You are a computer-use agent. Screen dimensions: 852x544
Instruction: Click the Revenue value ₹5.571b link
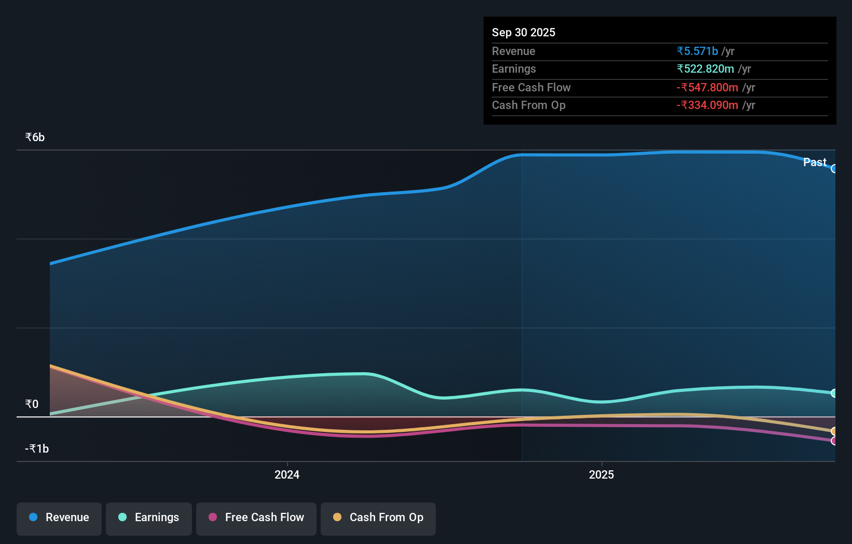pos(697,51)
